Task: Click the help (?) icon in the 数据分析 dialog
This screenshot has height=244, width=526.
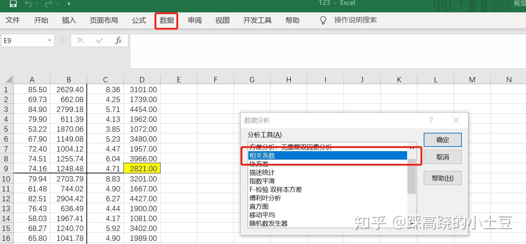Action: coord(431,120)
